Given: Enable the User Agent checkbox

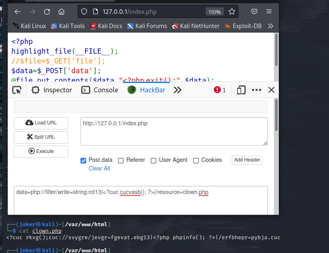Looking at the screenshot, I should [153, 161].
